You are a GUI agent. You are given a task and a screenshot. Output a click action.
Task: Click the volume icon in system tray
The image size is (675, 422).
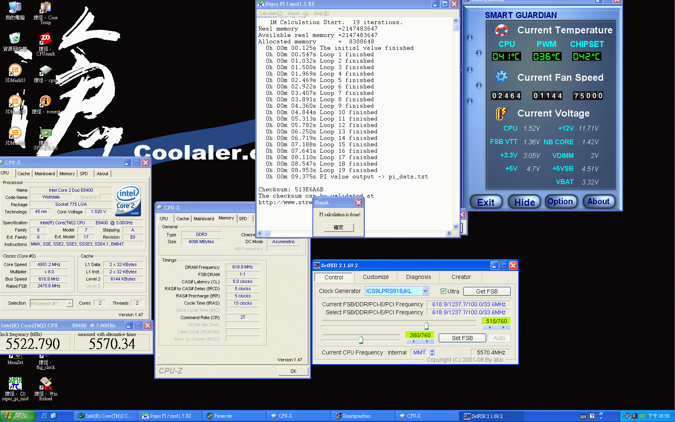[x=634, y=416]
